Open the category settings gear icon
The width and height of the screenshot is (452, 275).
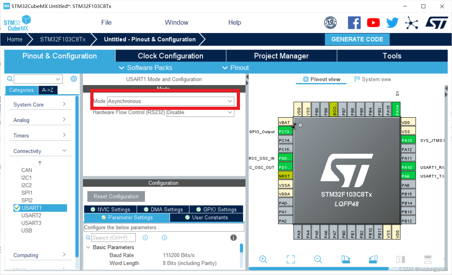74,79
